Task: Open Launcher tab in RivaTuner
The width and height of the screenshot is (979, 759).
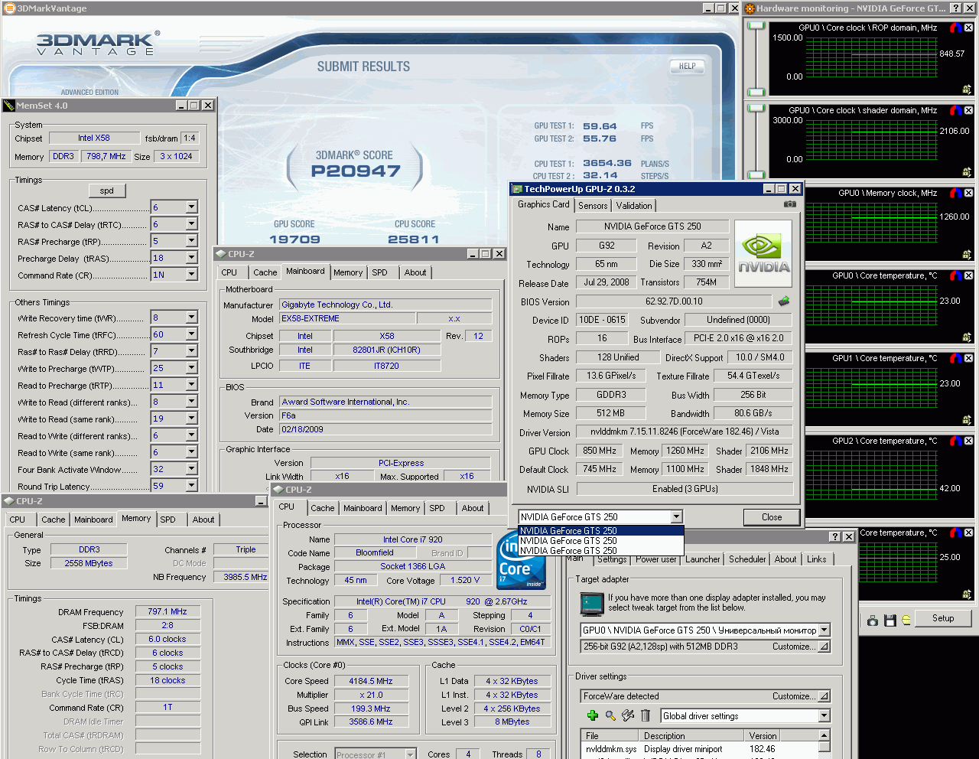Action: point(702,559)
